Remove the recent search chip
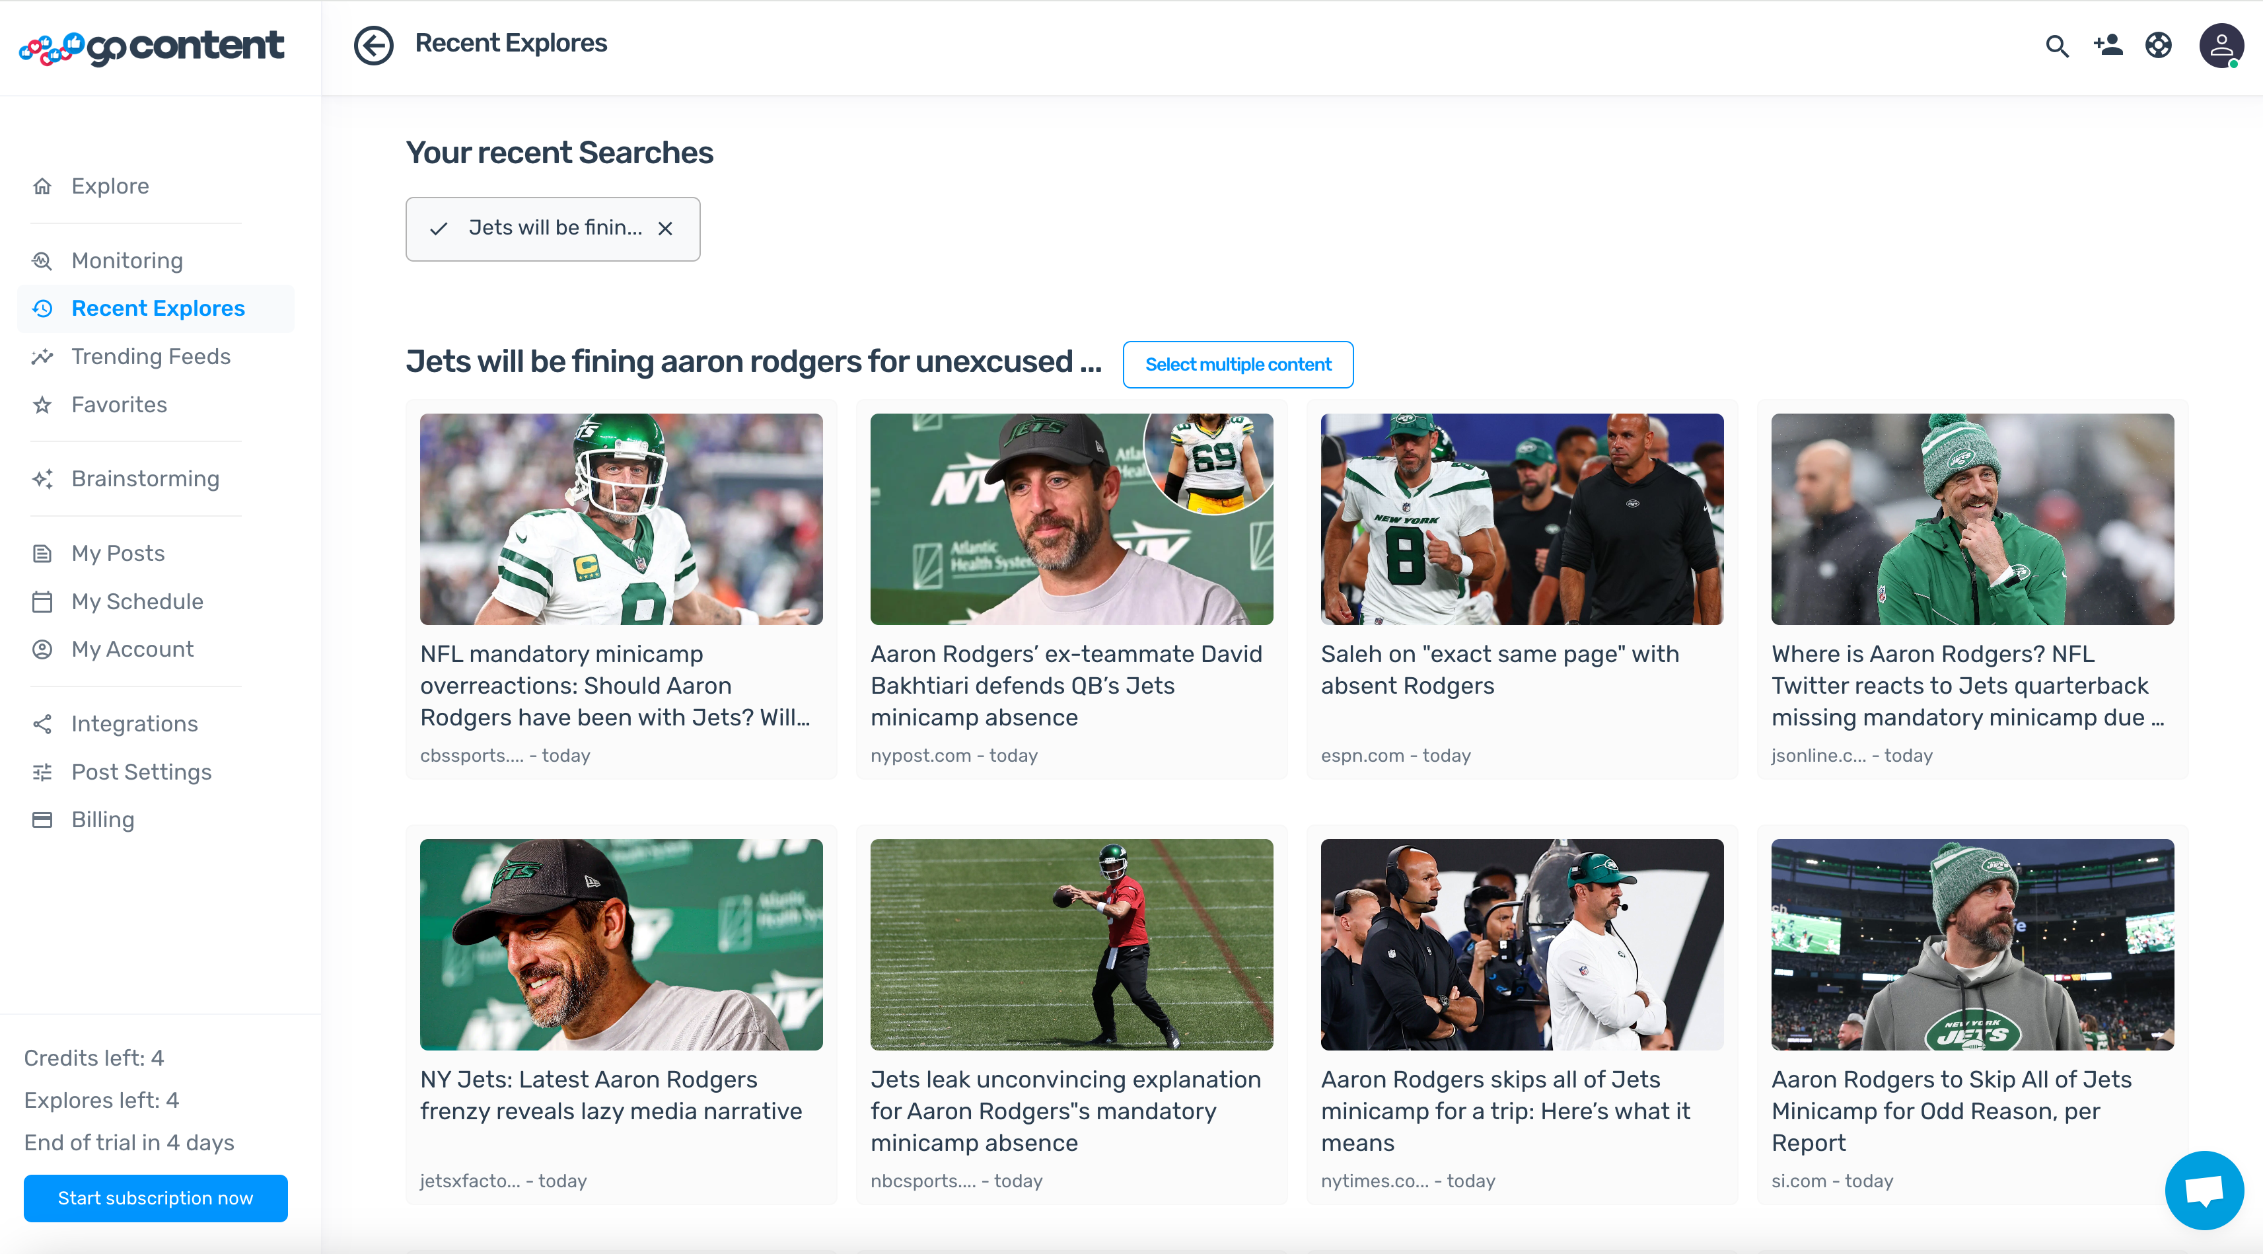This screenshot has width=2263, height=1254. pyautogui.click(x=665, y=229)
